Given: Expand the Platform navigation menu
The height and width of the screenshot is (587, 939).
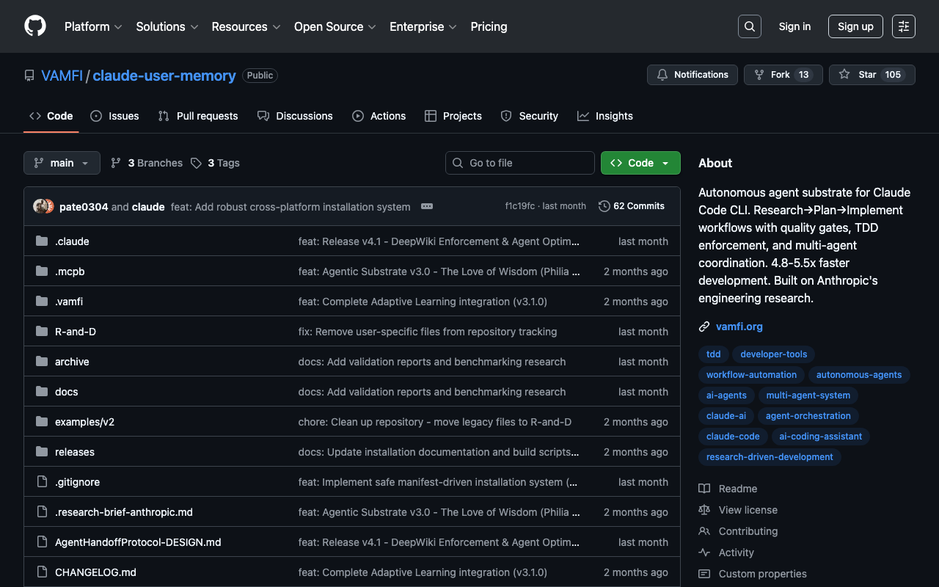Looking at the screenshot, I should 93,26.
